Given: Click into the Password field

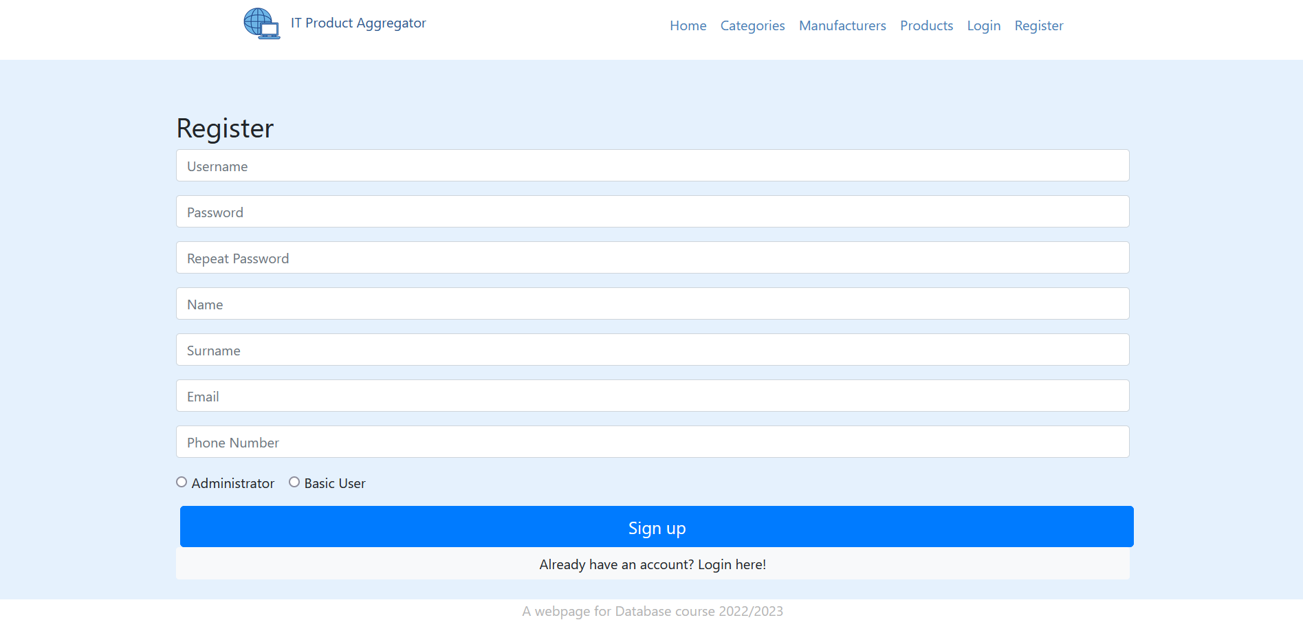Looking at the screenshot, I should coord(652,212).
